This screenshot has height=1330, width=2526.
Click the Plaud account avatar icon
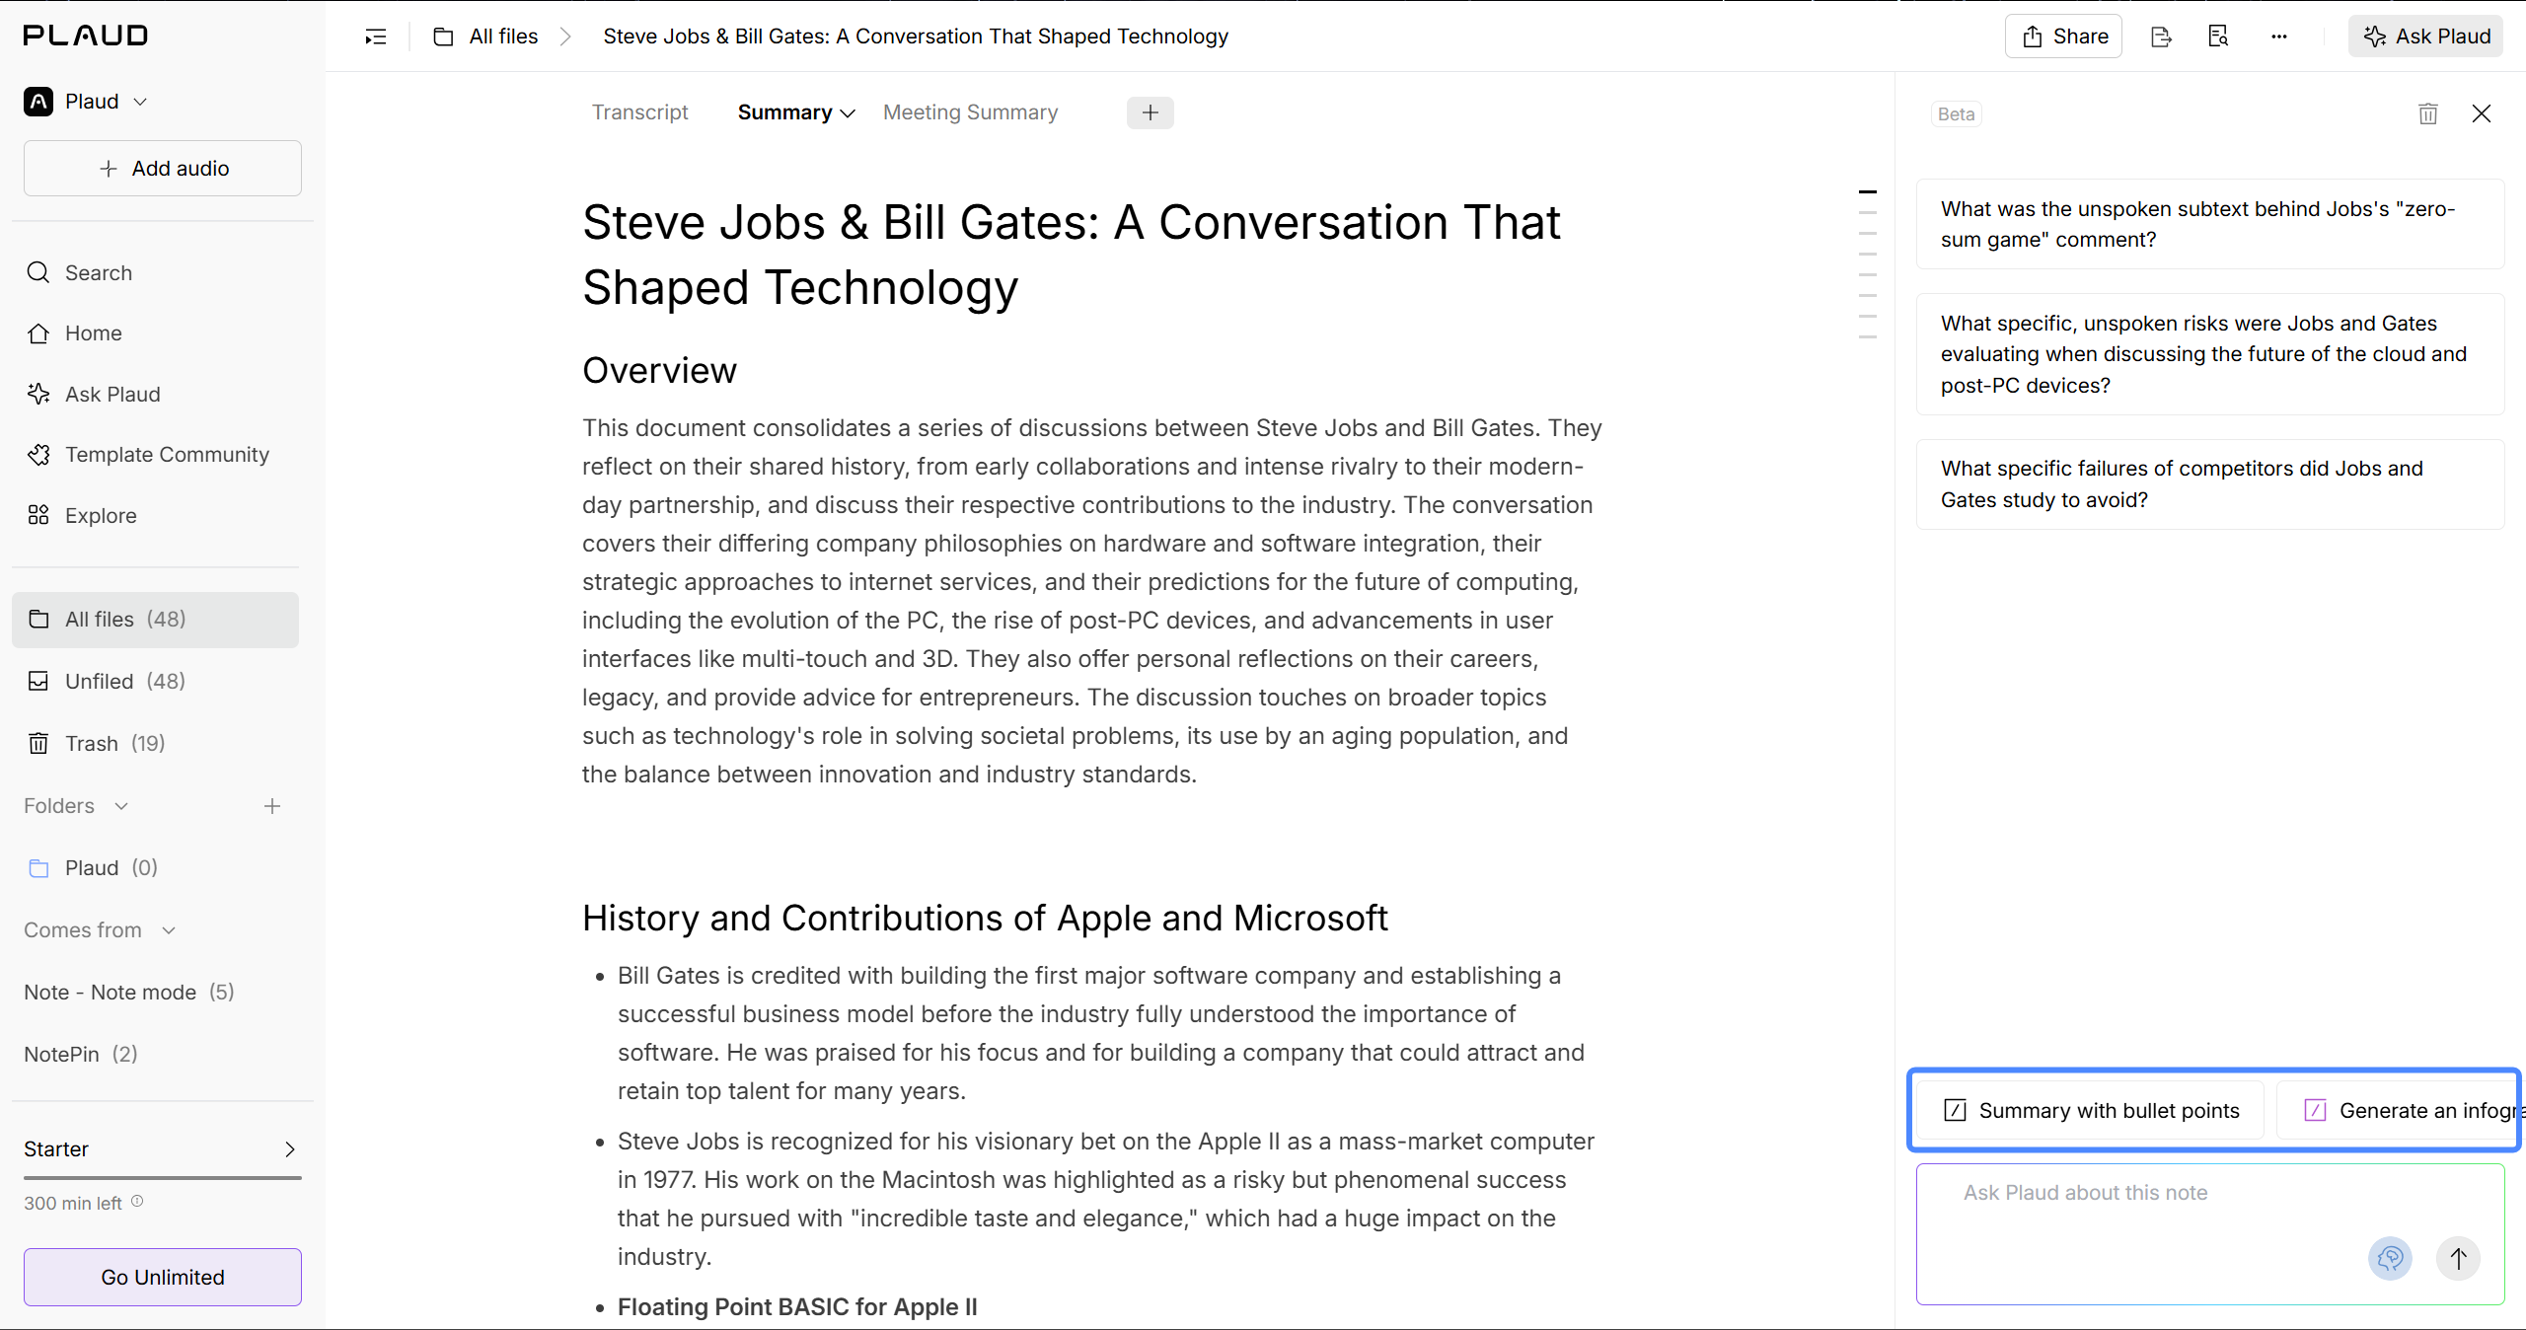tap(38, 102)
